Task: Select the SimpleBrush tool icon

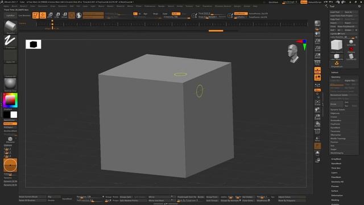Action: click(x=337, y=64)
